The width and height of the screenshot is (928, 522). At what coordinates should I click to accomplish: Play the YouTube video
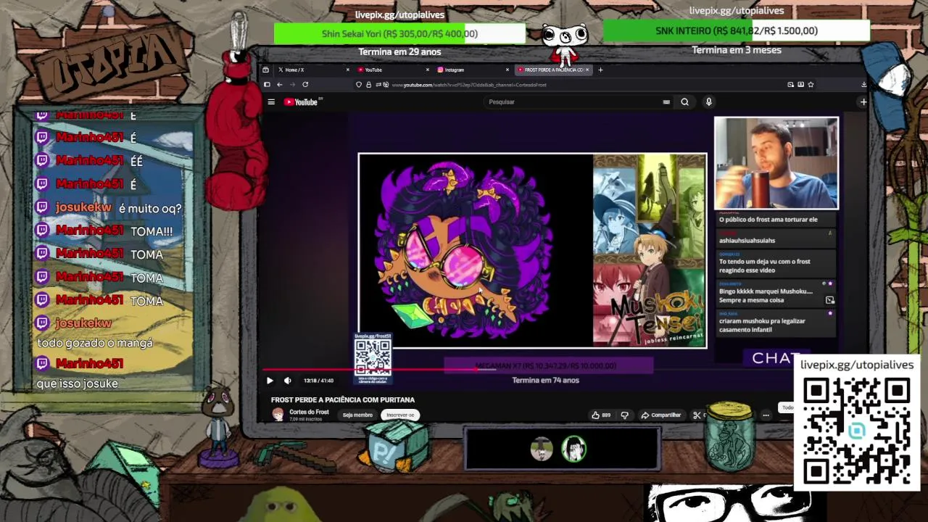coord(270,381)
